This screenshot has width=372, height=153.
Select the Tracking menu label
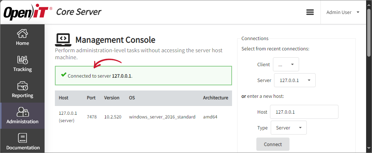[22, 70]
